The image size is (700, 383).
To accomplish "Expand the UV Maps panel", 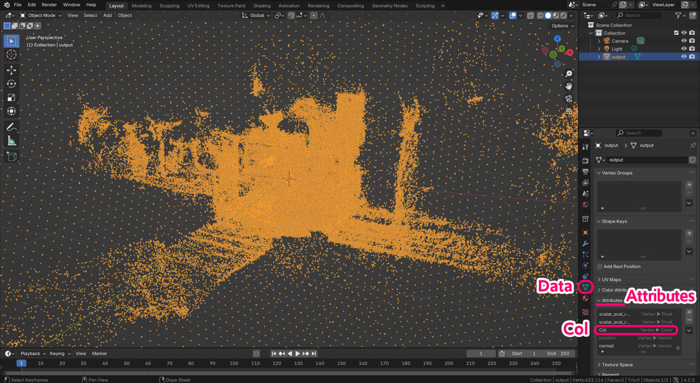I will click(x=611, y=279).
